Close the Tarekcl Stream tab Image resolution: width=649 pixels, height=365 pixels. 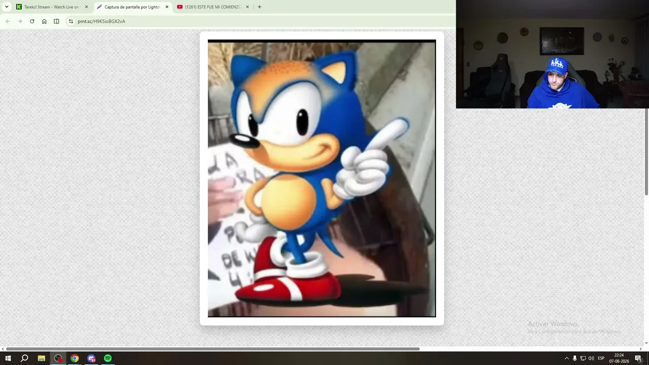(x=86, y=7)
